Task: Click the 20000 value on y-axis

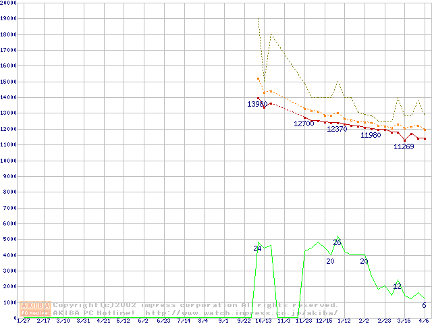Action: 8,3
